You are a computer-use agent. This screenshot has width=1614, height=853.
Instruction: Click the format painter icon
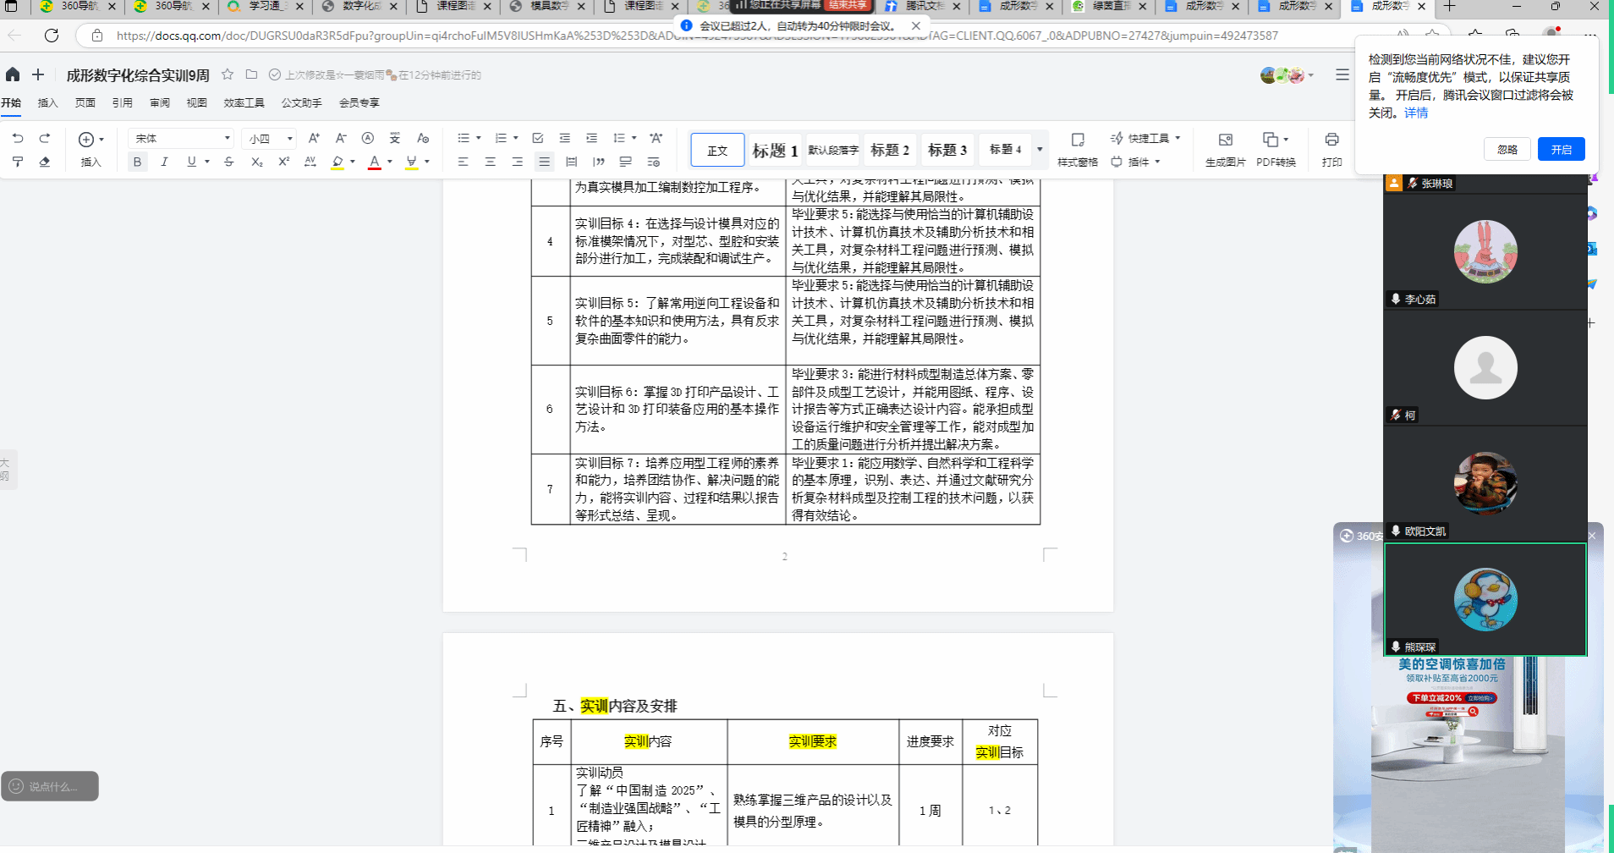[x=18, y=162]
